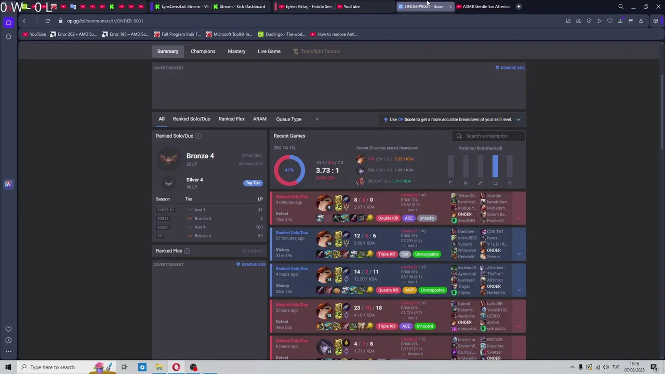Search tabs with magnifier icon
Screen dimensions: 665x374
(x=621, y=7)
